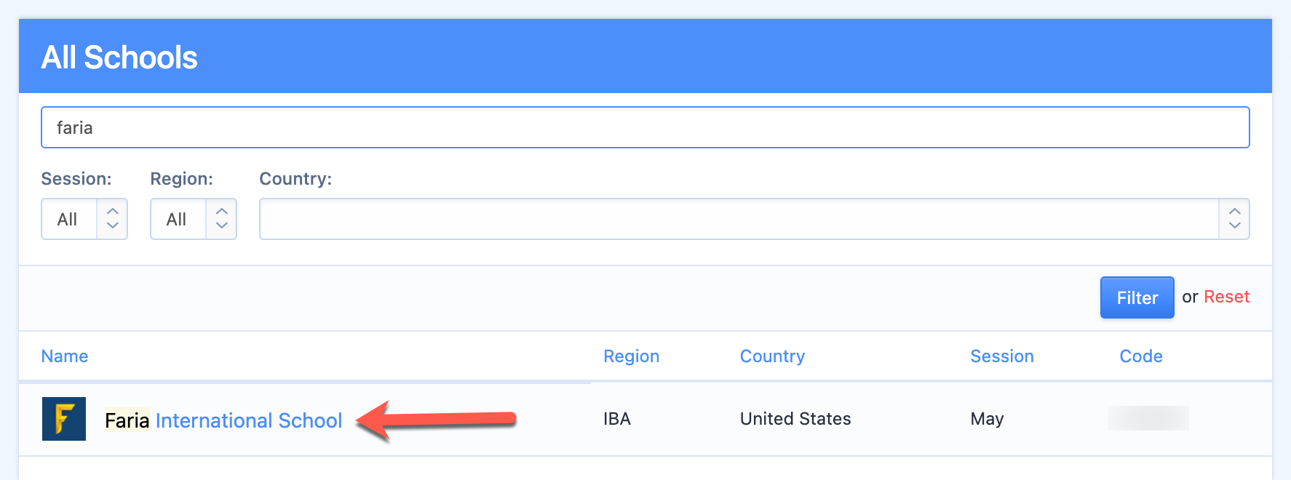Sort by the Region column header
1291x480 pixels.
click(x=631, y=356)
